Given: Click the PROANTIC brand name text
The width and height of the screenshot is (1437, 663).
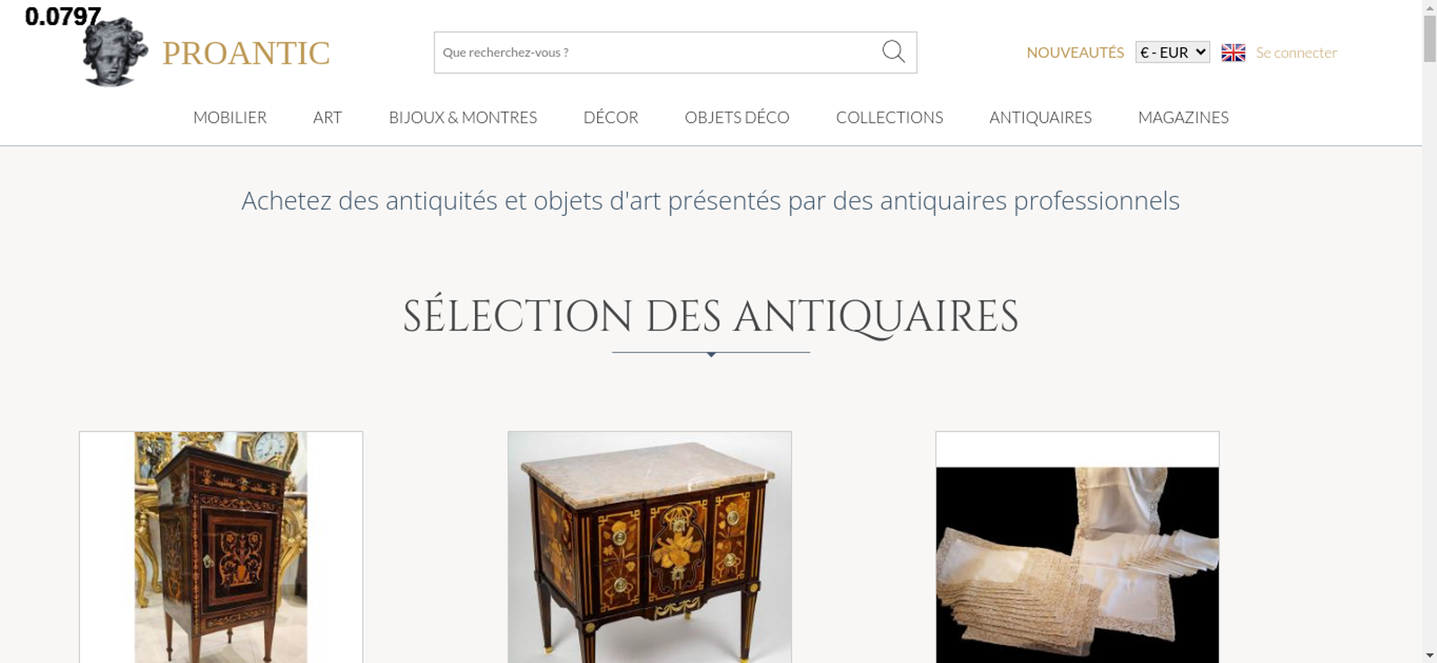Looking at the screenshot, I should coord(246,53).
